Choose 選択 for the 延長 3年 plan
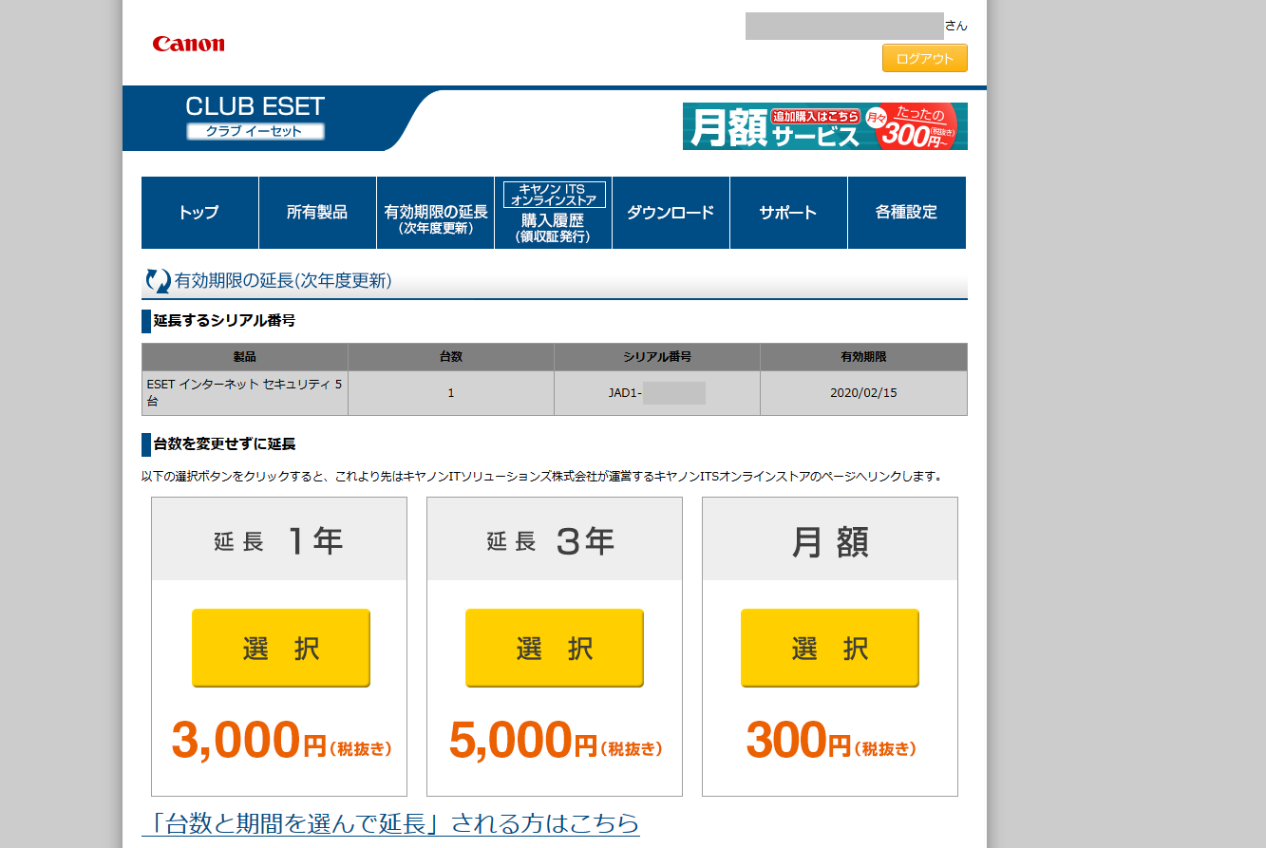Screen dimensions: 1266x848 pyautogui.click(x=555, y=649)
